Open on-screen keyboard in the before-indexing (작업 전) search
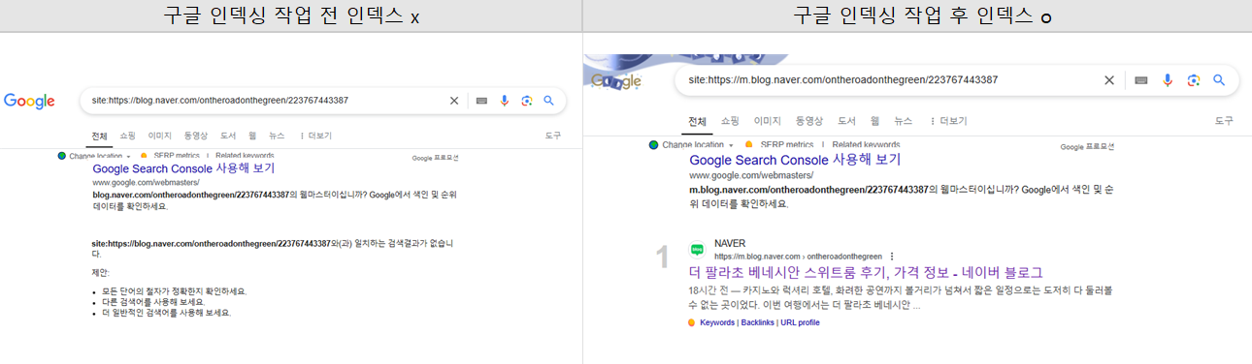 click(481, 100)
